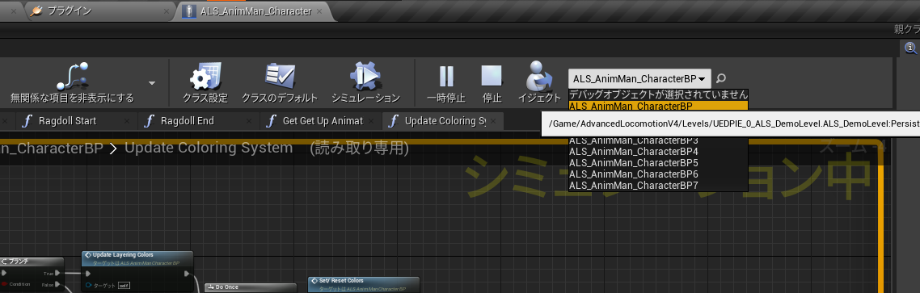The image size is (920, 293).
Task: Choose ALS_AnimMan_CharacterBP4 from debug list
Action: [x=658, y=152]
